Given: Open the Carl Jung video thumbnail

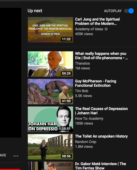Looking at the screenshot, I should coord(50,30).
